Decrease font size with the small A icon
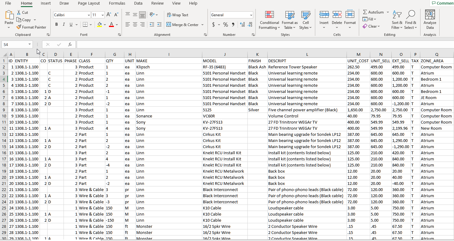The height and width of the screenshot is (241, 454). [x=116, y=15]
